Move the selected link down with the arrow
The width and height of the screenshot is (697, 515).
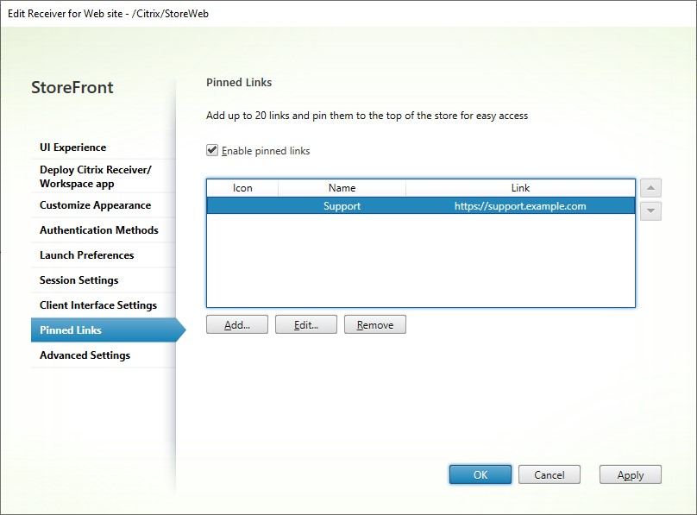[650, 211]
